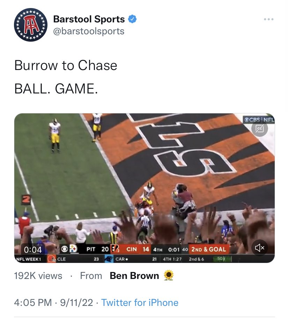Click the CBS NFL watermark on video
Image resolution: width=289 pixels, height=322 pixels.
point(259,119)
